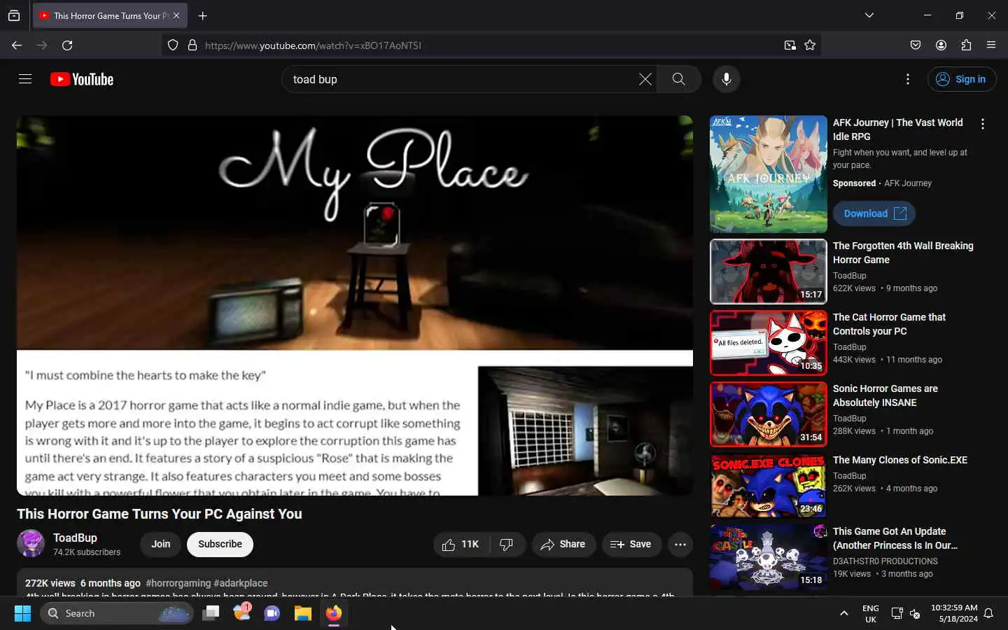Open tracking protection shield icon
The width and height of the screenshot is (1008, 630).
pos(173,45)
